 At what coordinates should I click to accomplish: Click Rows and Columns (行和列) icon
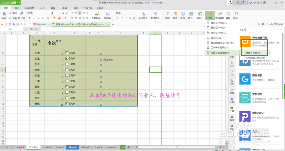[200, 14]
